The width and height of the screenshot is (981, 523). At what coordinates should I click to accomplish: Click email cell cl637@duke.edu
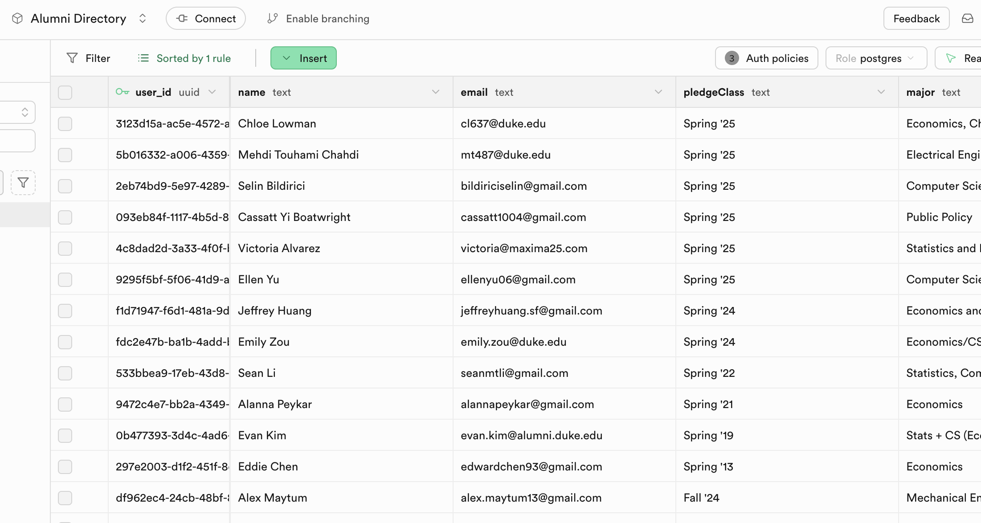[x=564, y=123]
